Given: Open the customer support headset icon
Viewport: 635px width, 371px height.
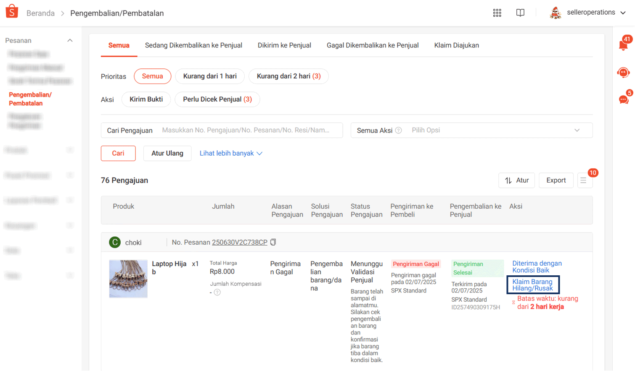Looking at the screenshot, I should (x=623, y=73).
